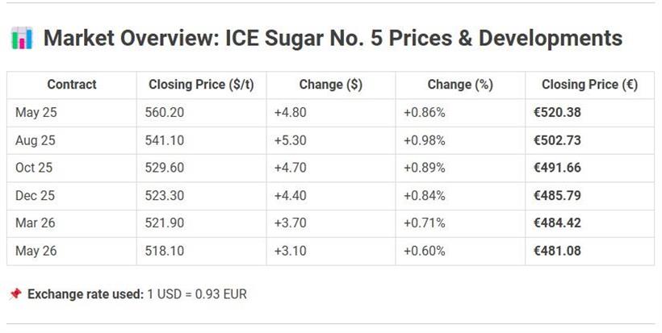Click the bar chart icon beside the heading

click(x=22, y=38)
